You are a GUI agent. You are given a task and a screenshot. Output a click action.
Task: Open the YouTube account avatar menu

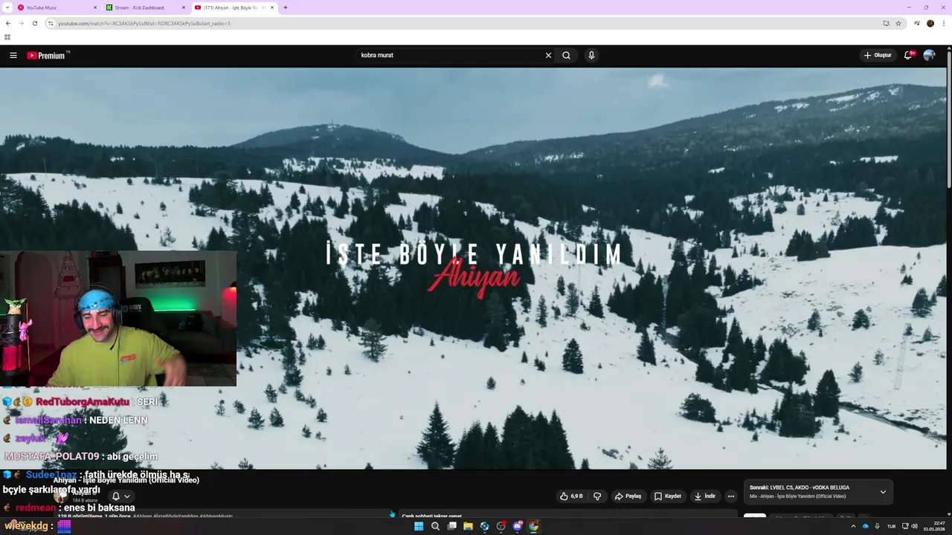click(929, 55)
